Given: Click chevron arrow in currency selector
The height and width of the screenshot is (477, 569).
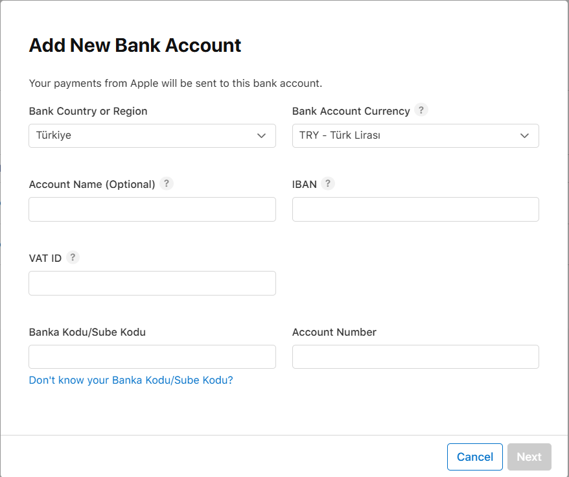Looking at the screenshot, I should pyautogui.click(x=524, y=135).
